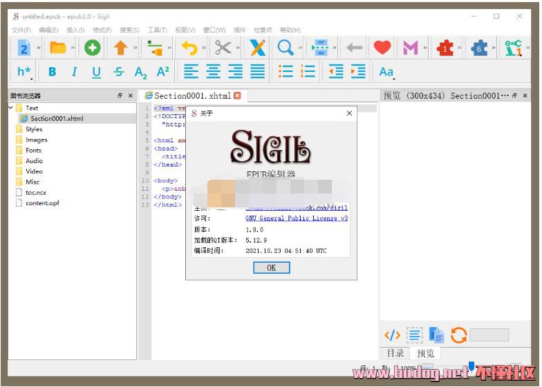Apply subscript formatting

click(x=141, y=72)
